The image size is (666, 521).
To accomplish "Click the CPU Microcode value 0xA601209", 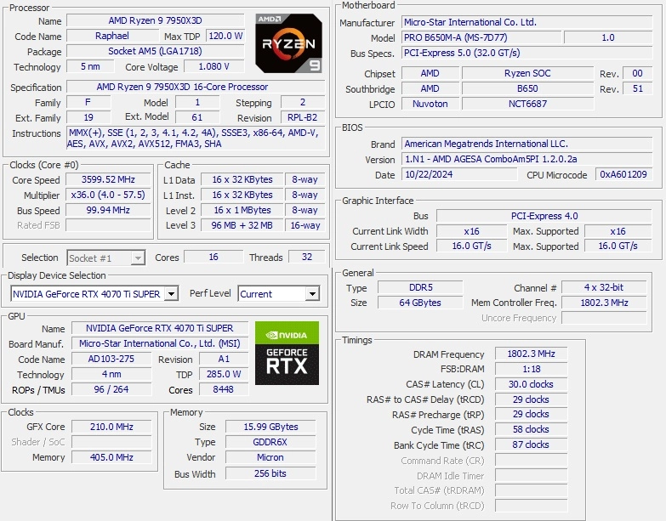I will pyautogui.click(x=623, y=174).
